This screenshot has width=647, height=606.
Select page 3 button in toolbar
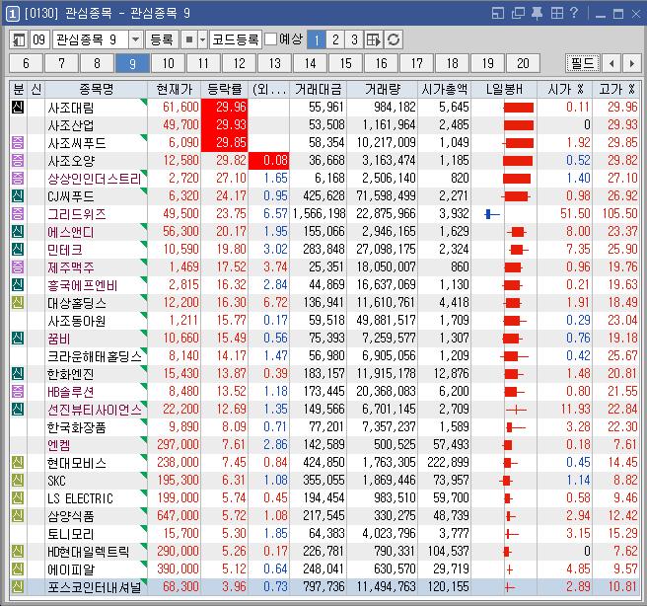(x=354, y=39)
